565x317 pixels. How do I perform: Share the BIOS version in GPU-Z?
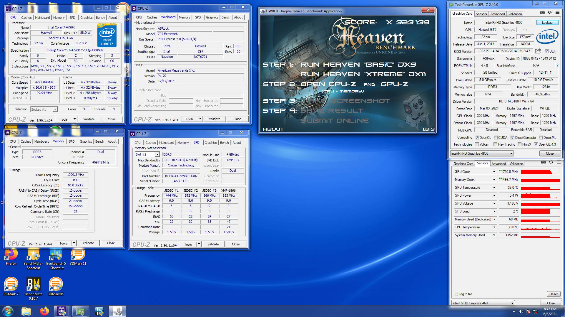(x=538, y=51)
